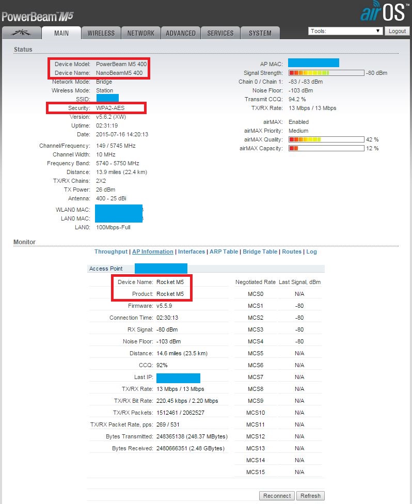Expand the Tools dropdown
Screen dimensions: 412x504
point(345,31)
